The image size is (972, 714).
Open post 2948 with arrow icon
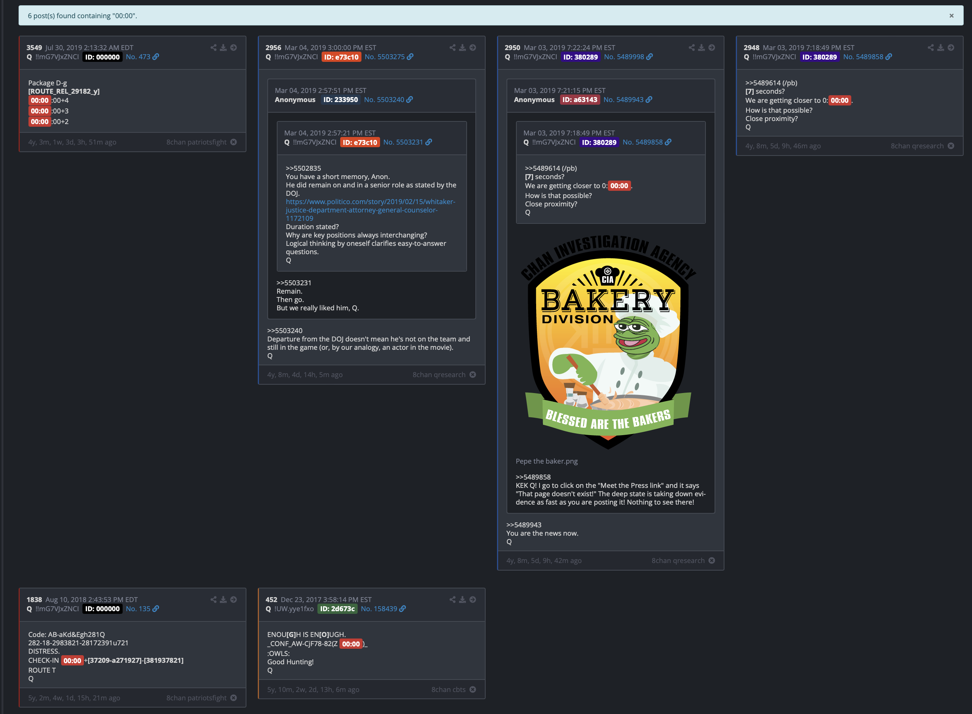pyautogui.click(x=951, y=47)
